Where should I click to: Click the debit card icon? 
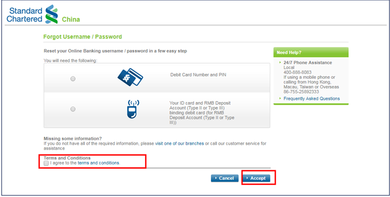pos(131,78)
